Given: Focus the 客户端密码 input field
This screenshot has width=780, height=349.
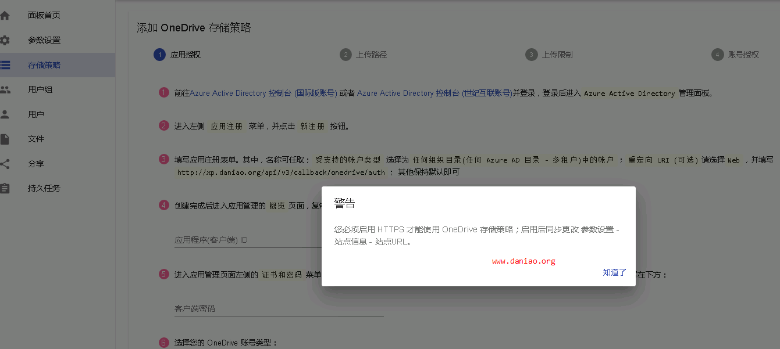Looking at the screenshot, I should click(279, 308).
